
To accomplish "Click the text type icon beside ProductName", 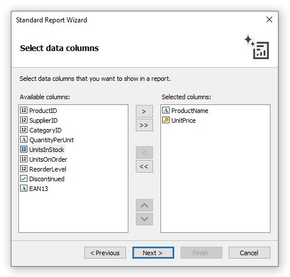I will click(166, 110).
